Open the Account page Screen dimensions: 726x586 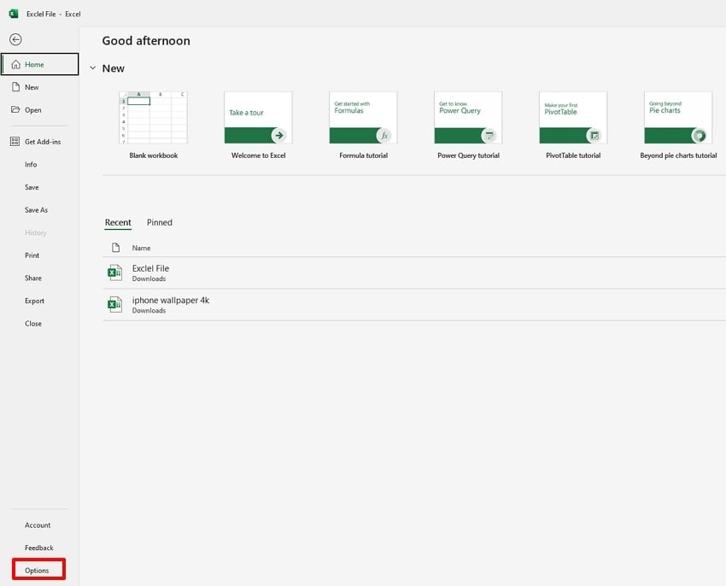(38, 524)
